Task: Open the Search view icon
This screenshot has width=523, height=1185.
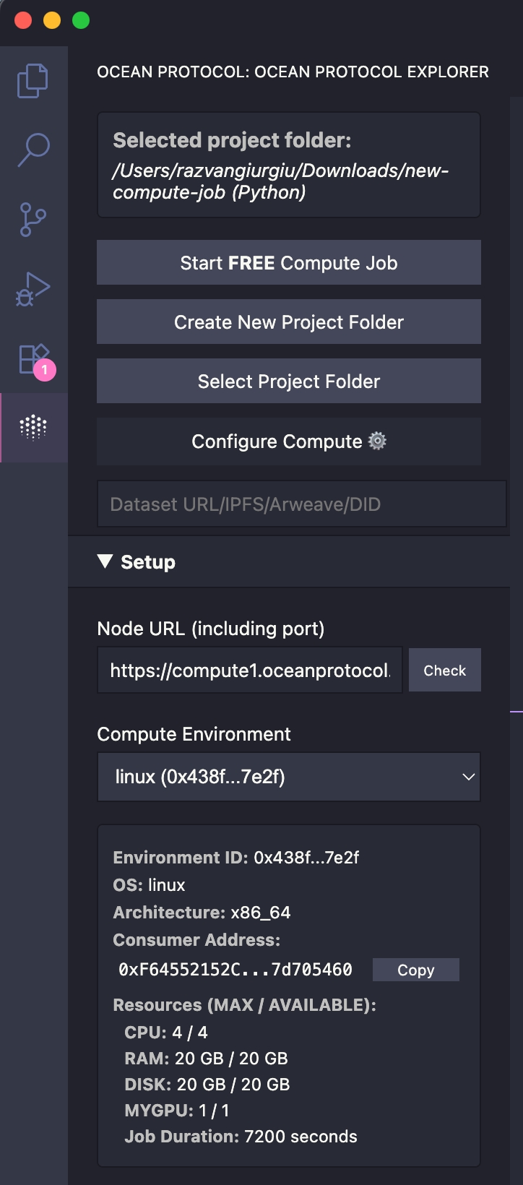Action: point(33,150)
